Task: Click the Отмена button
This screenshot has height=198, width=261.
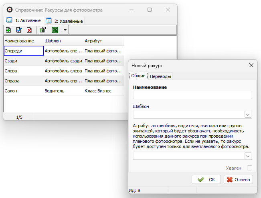Action: click(238, 179)
